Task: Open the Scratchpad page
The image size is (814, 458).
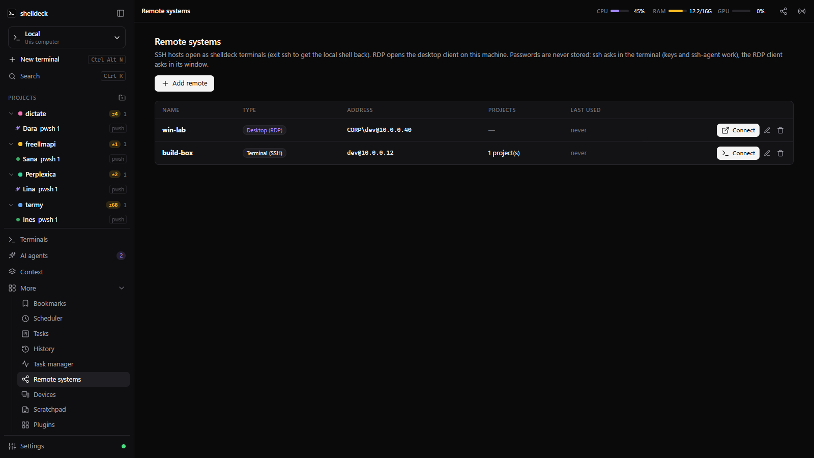Action: (x=73, y=410)
